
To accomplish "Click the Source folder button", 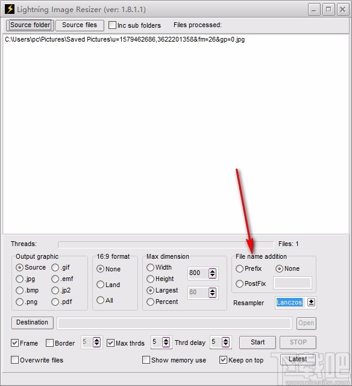I will [30, 25].
